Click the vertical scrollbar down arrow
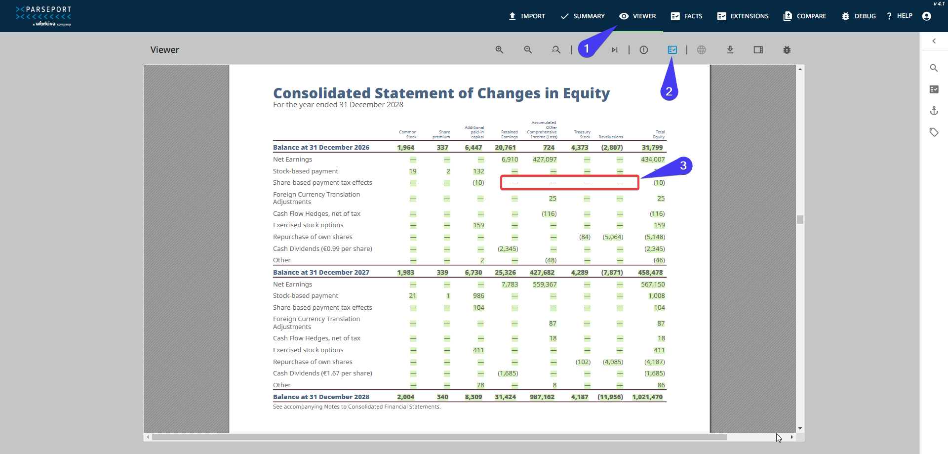Viewport: 948px width, 454px height. click(800, 428)
